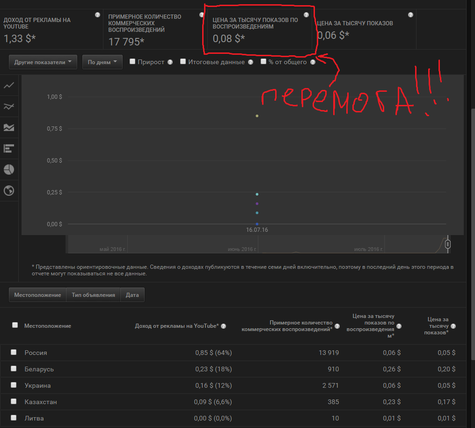Click the Беларусь location link
The width and height of the screenshot is (475, 428).
coord(39,369)
